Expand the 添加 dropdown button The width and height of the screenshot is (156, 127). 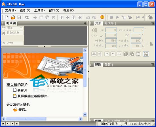click(x=12, y=28)
